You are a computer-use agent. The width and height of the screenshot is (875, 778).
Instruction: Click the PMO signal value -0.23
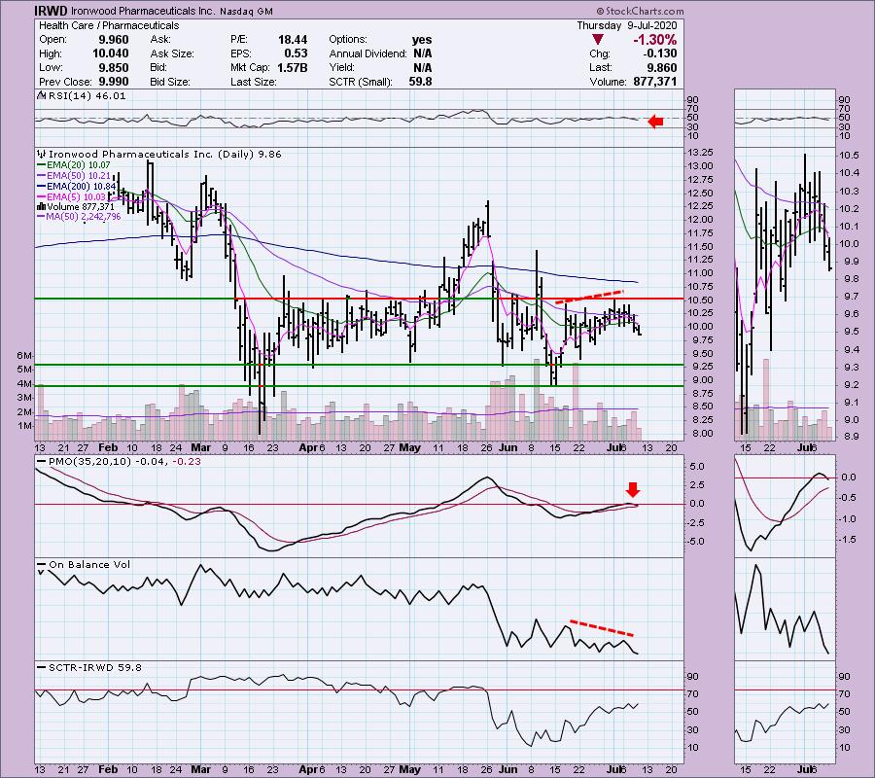pos(187,462)
